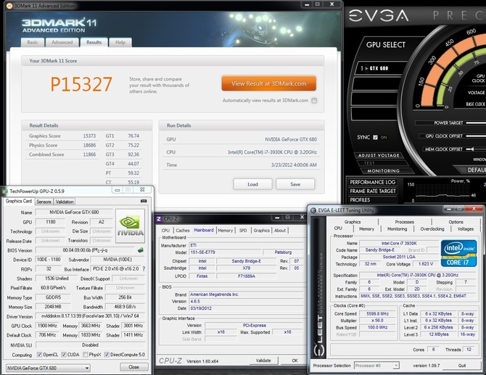This screenshot has height=375, width=486.
Task: Click the Intel Core i7 badge in E-LEET
Action: pos(458,253)
